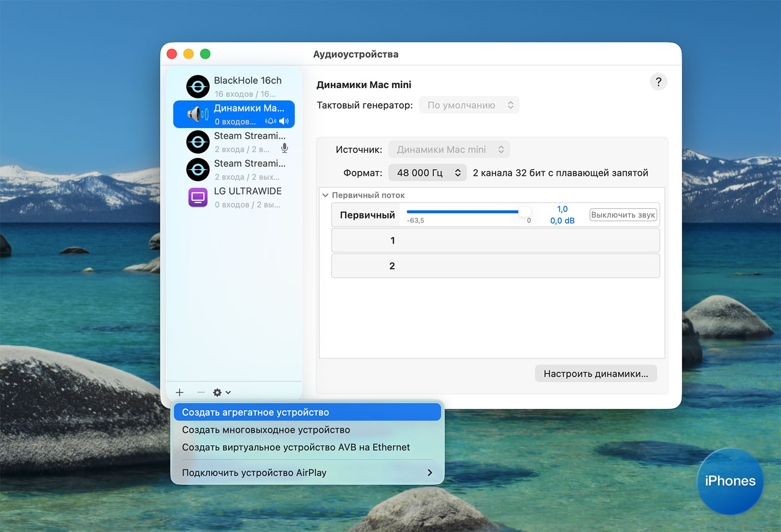Click the Mac mini speakers icon
781x532 pixels.
(198, 114)
